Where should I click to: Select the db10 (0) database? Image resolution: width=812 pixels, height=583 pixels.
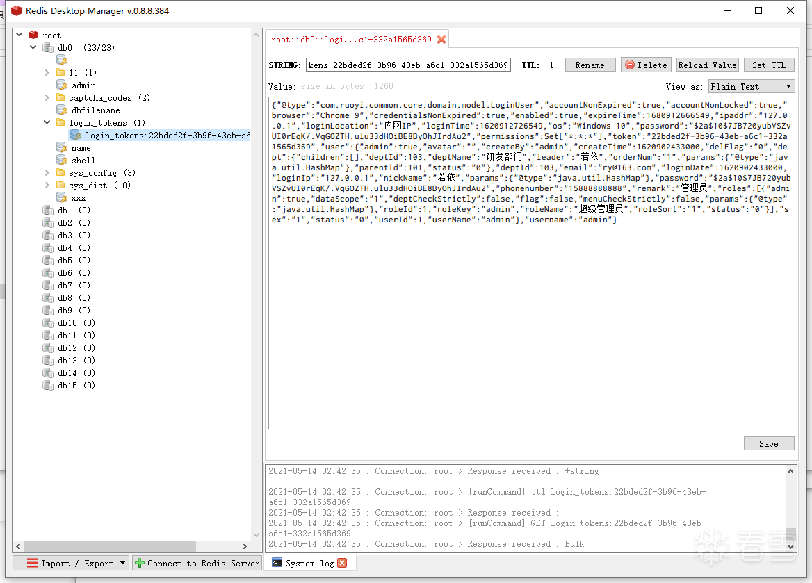pos(76,322)
